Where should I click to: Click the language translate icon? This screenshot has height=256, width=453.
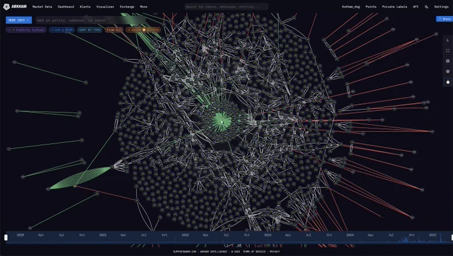coord(426,7)
